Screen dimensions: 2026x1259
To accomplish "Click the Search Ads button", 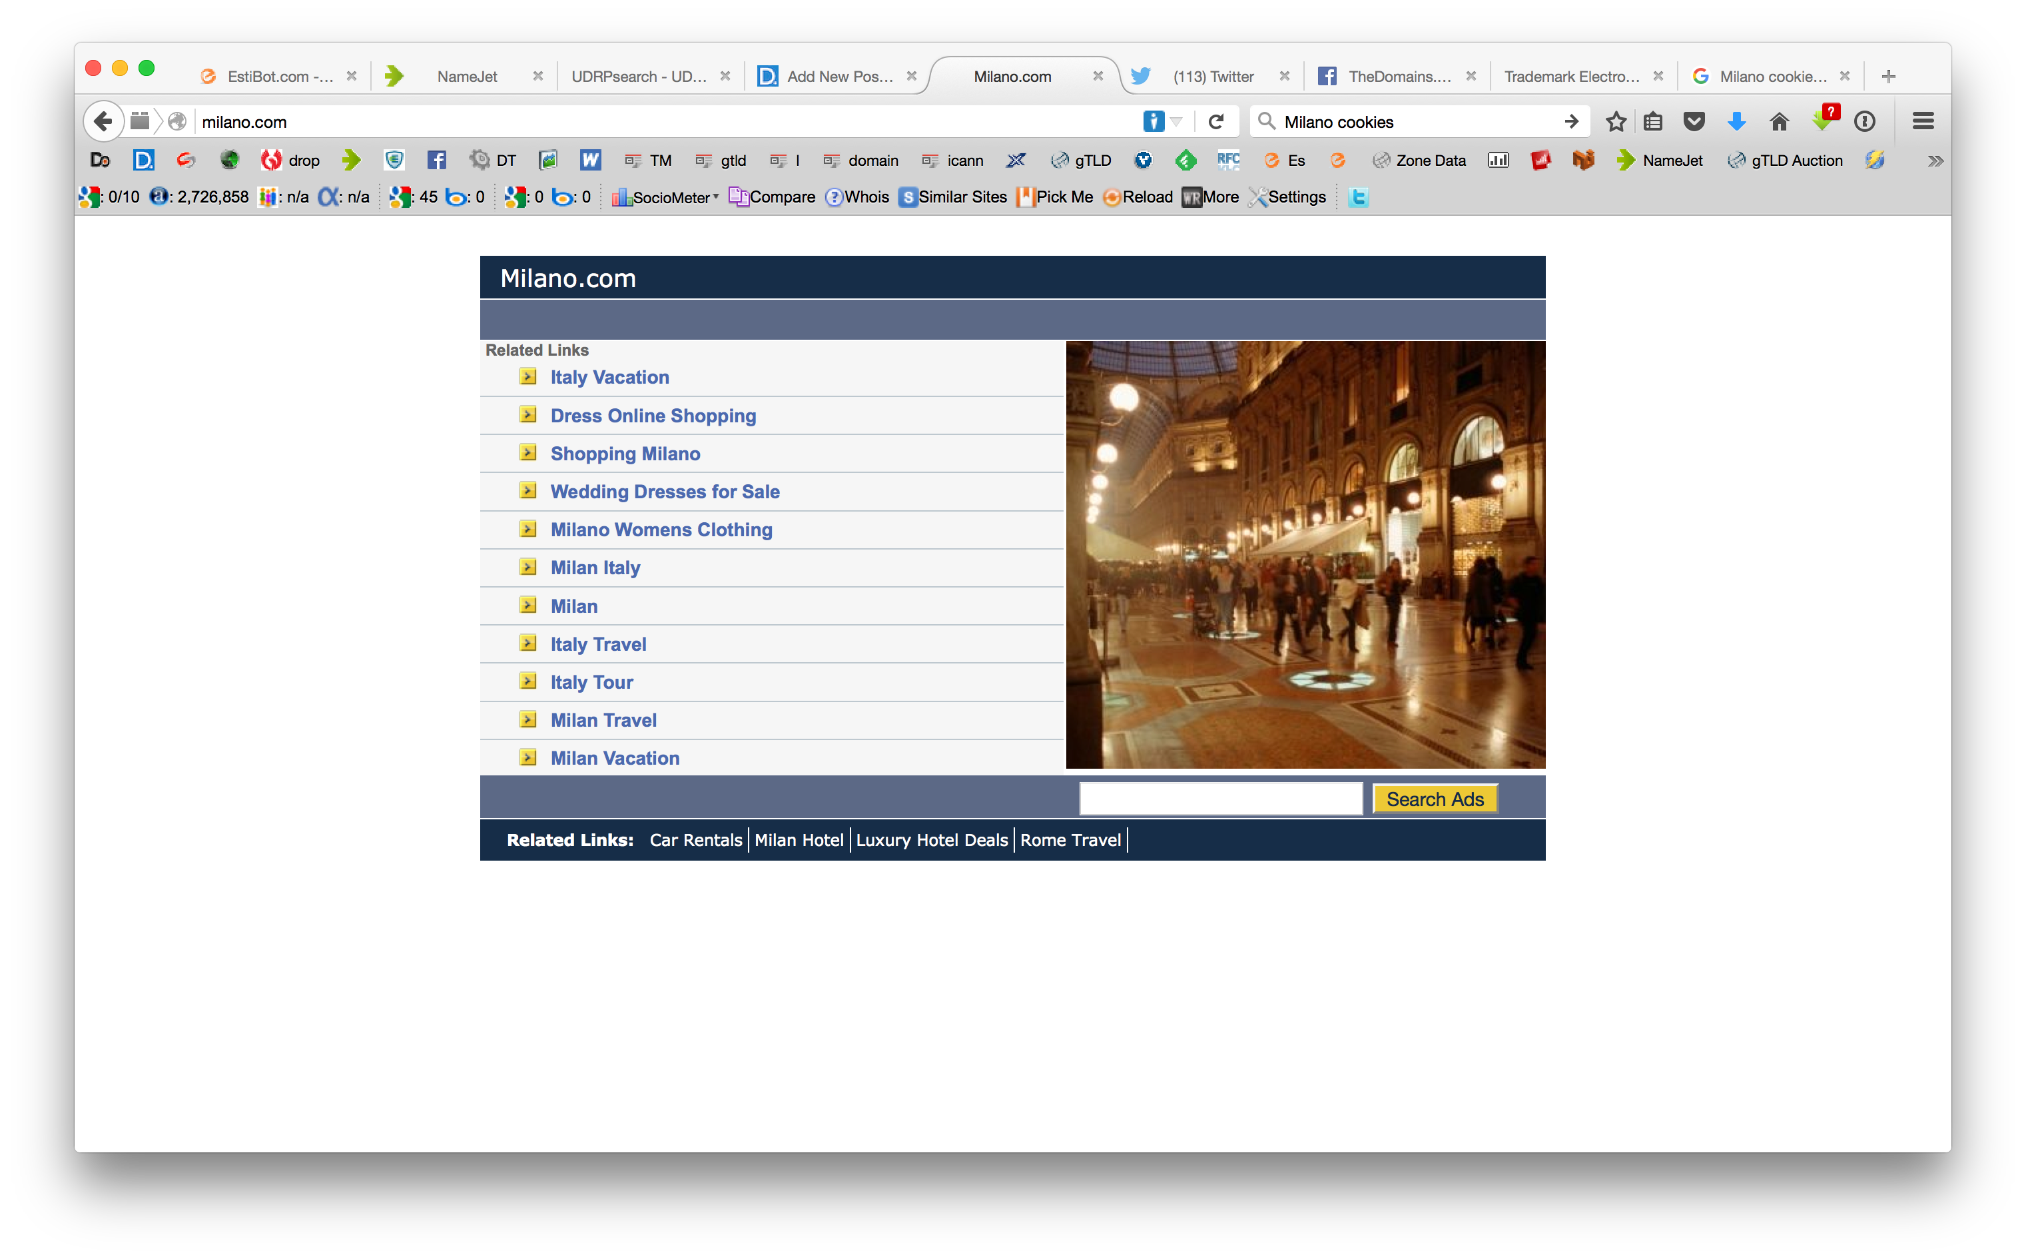I will point(1434,799).
